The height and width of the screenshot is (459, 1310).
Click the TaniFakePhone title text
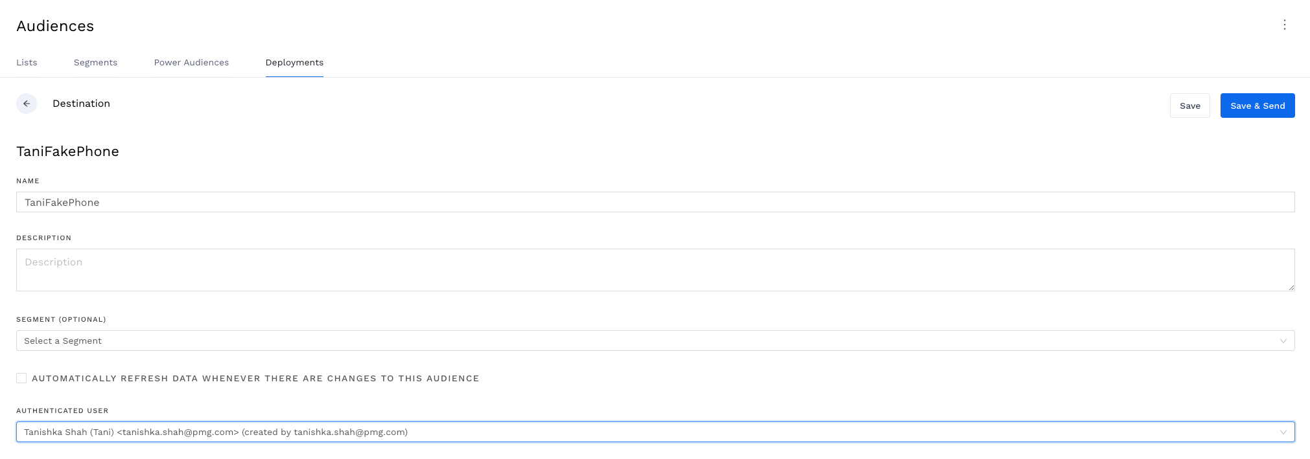click(67, 151)
